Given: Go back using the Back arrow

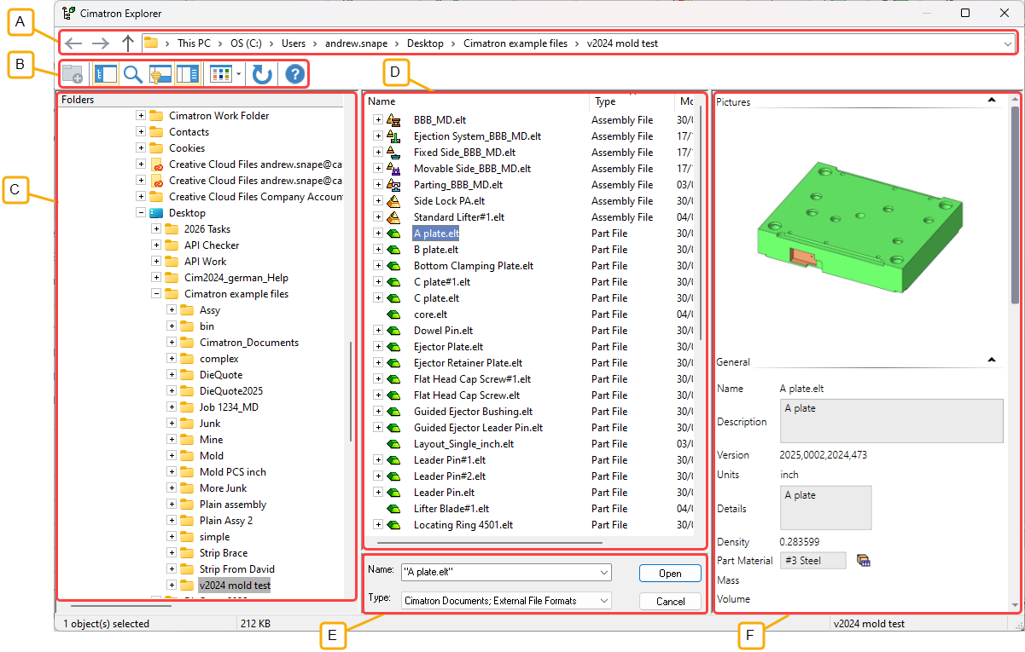Looking at the screenshot, I should pyautogui.click(x=74, y=43).
